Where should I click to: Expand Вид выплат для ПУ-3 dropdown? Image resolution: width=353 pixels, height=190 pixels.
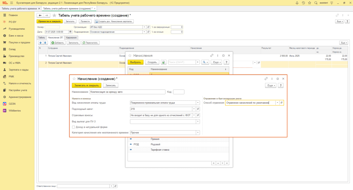coord(198,122)
